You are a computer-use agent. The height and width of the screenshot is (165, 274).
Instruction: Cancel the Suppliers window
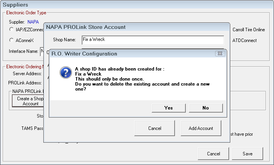click(213, 153)
